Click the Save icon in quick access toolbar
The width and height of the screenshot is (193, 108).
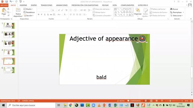tap(7, 1)
